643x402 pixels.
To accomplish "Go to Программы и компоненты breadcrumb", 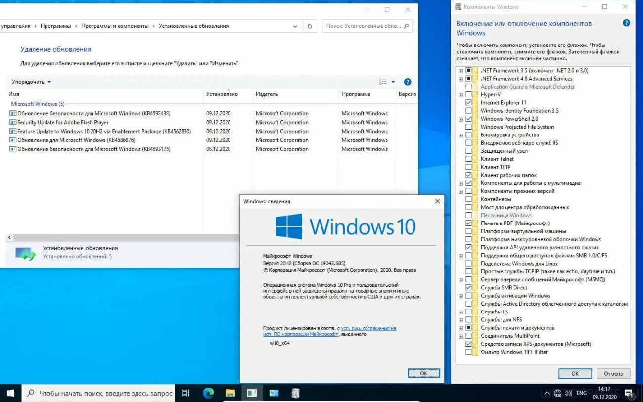I will point(115,26).
